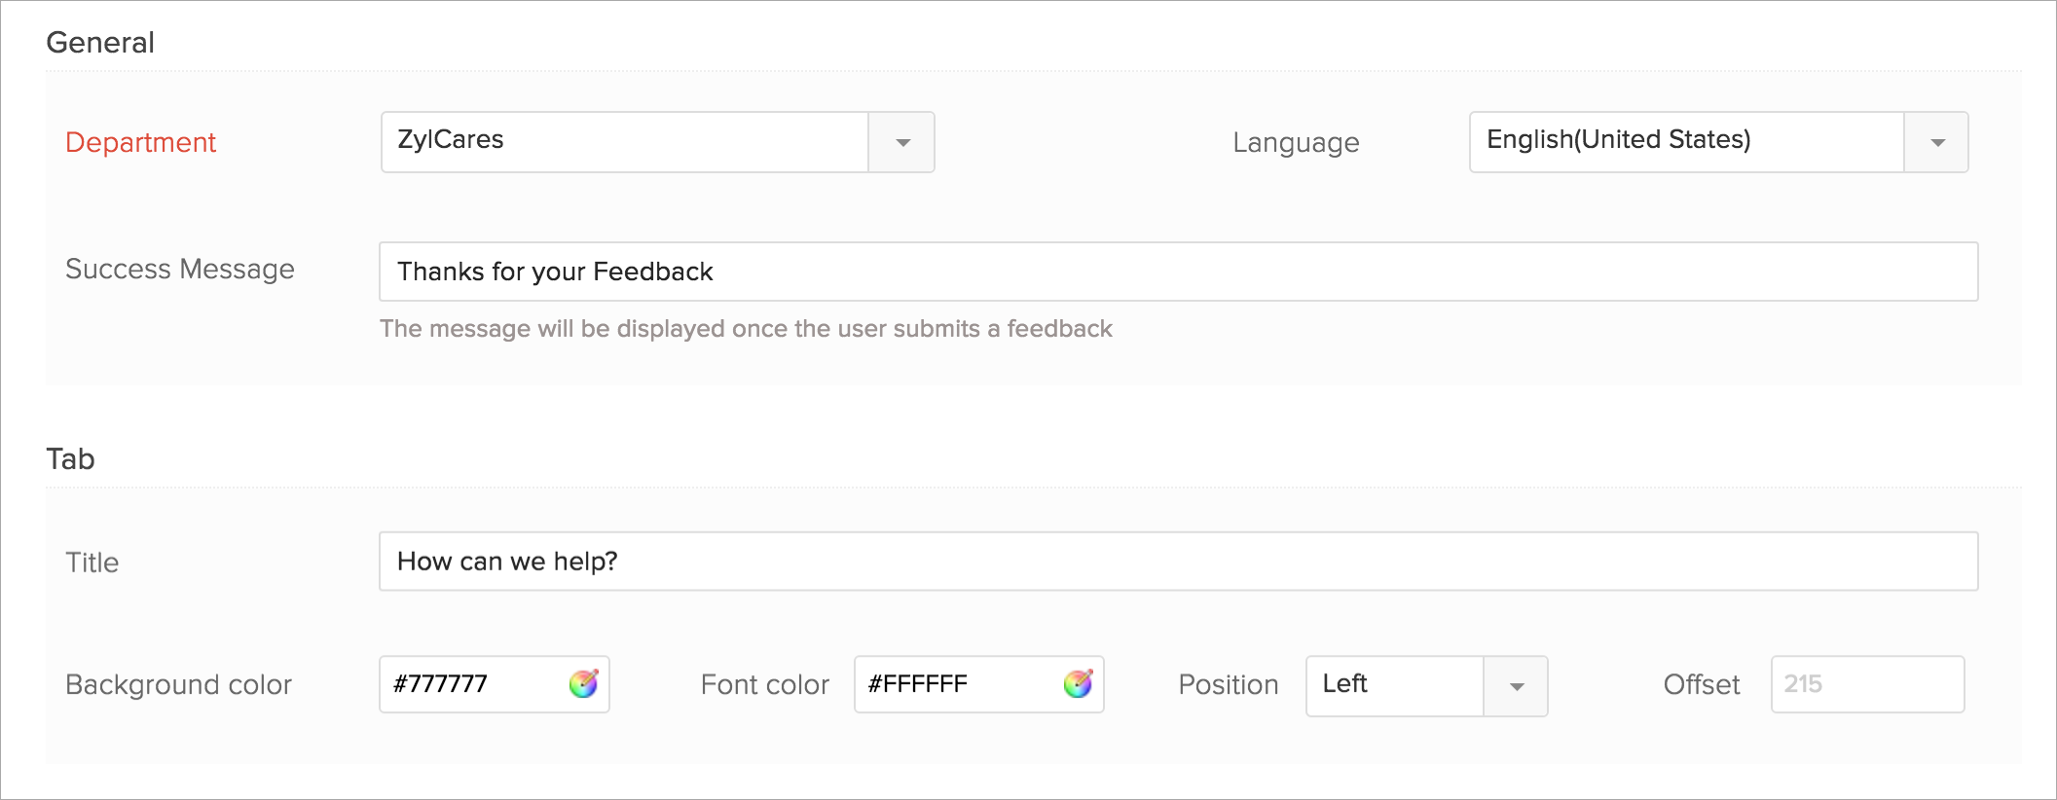Click the #777777 background color hex field
This screenshot has width=2057, height=800.
(x=473, y=684)
